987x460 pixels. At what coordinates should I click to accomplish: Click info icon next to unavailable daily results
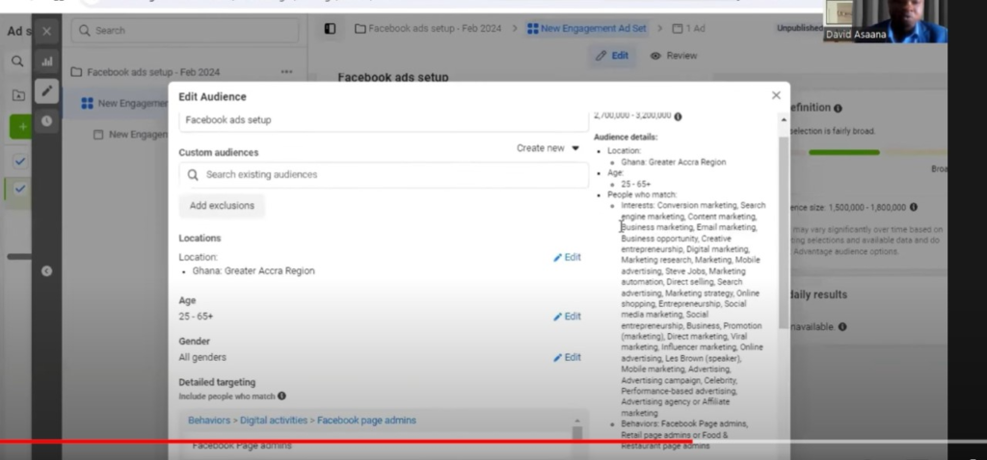[x=842, y=327]
